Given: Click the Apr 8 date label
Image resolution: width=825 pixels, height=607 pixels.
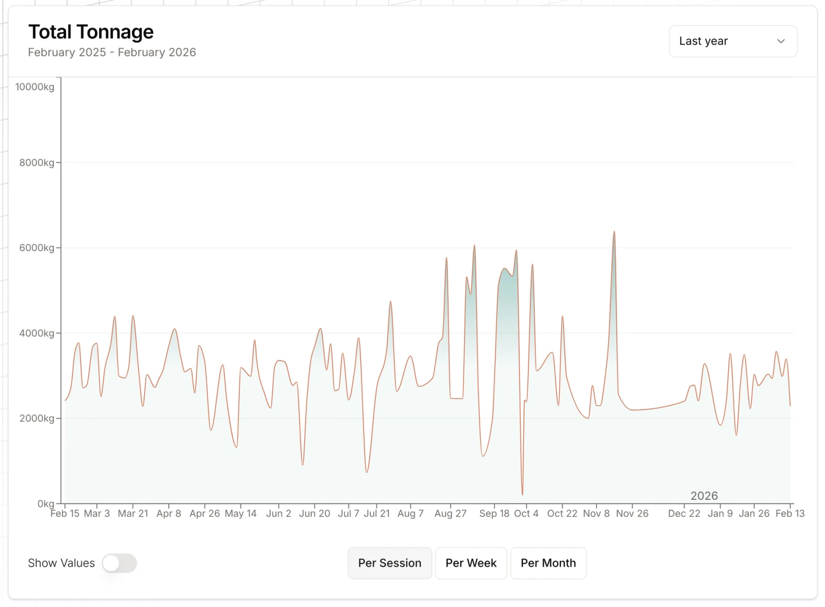Looking at the screenshot, I should click(169, 514).
